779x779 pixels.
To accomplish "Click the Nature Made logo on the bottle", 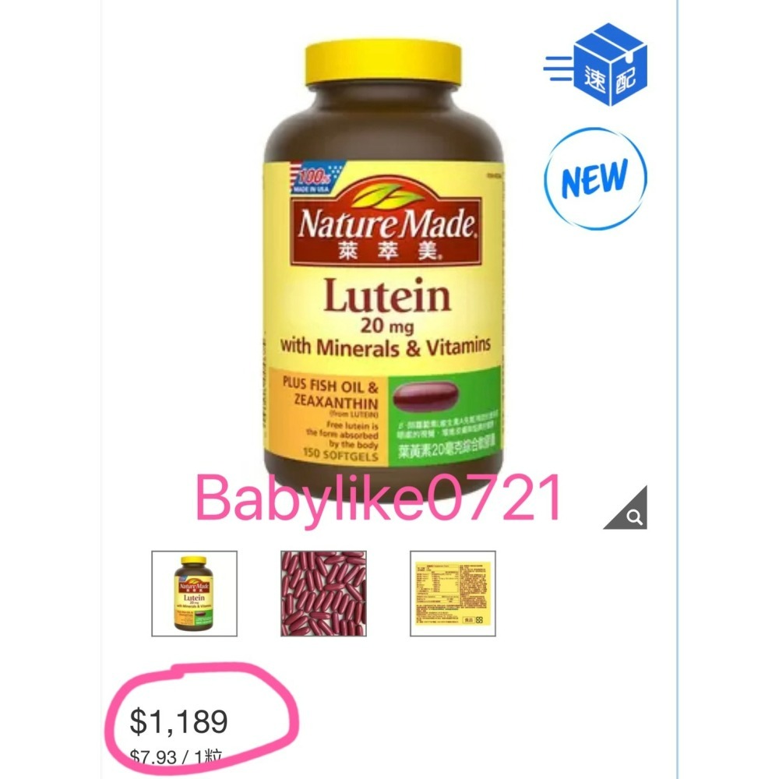I will [x=386, y=224].
